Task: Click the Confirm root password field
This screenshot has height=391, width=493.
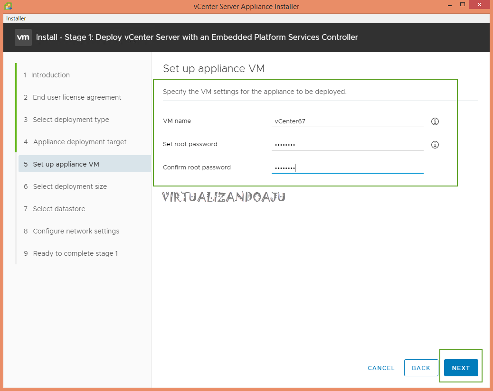Action: (347, 168)
